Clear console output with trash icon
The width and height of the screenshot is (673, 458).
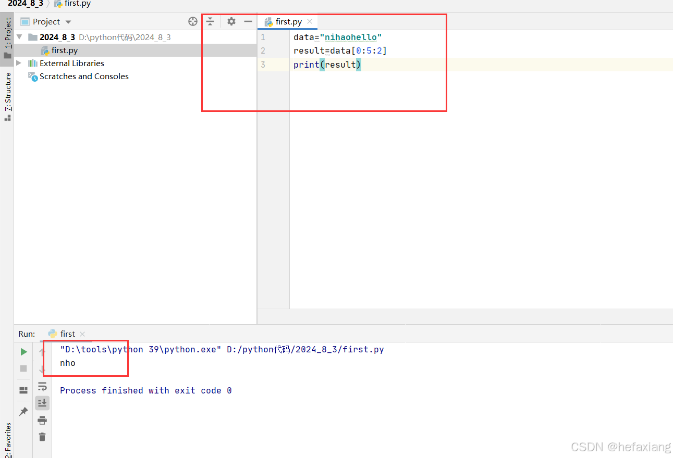(42, 437)
